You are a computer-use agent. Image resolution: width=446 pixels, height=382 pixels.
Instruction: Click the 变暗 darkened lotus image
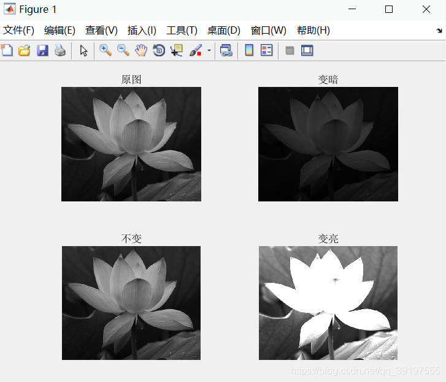point(328,144)
